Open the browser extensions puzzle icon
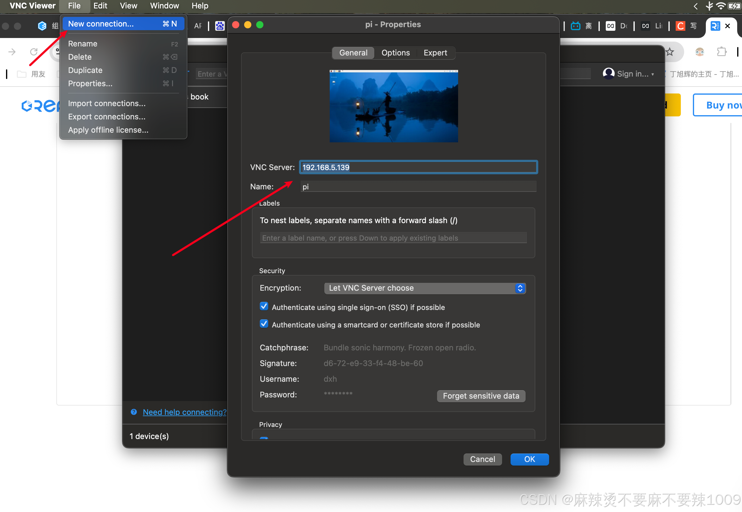This screenshot has height=512, width=742. click(722, 52)
